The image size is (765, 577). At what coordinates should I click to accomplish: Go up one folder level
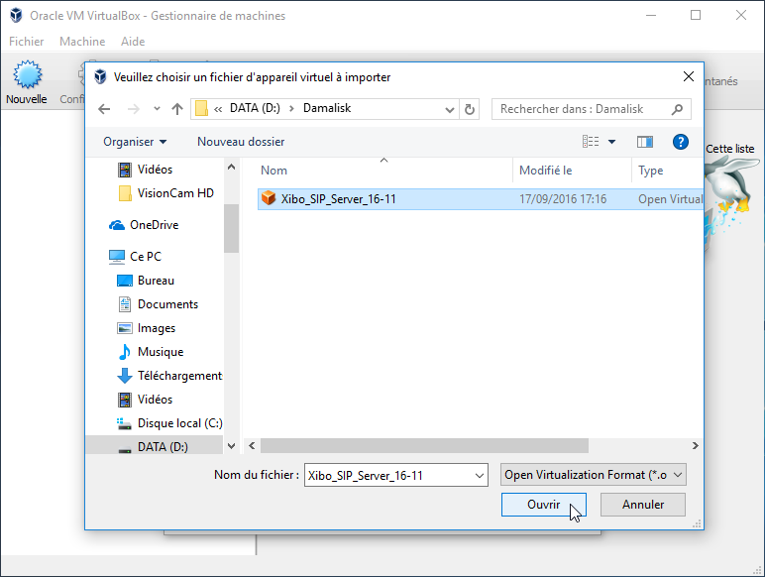(177, 109)
